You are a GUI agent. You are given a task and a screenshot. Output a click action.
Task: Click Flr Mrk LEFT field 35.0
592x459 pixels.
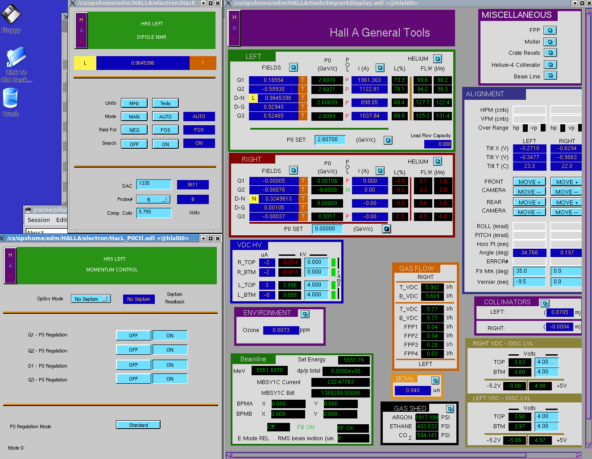click(530, 271)
